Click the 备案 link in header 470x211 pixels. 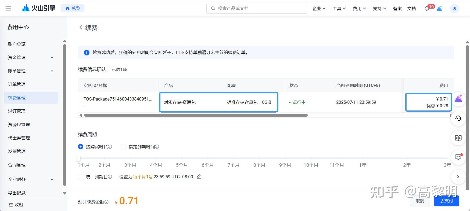pyautogui.click(x=397, y=9)
